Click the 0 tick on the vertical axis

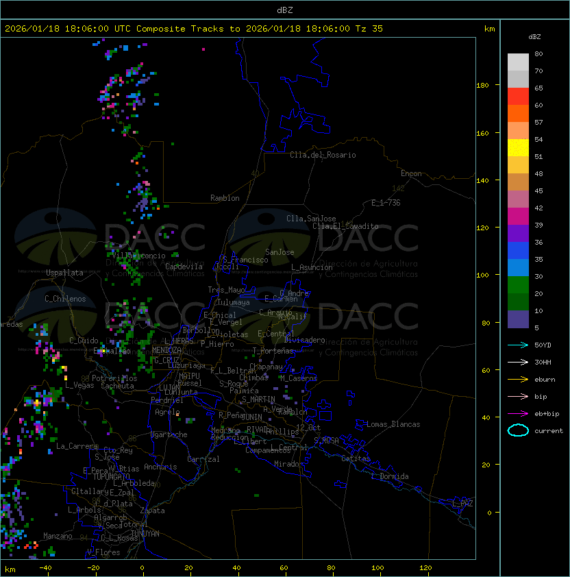click(x=489, y=513)
